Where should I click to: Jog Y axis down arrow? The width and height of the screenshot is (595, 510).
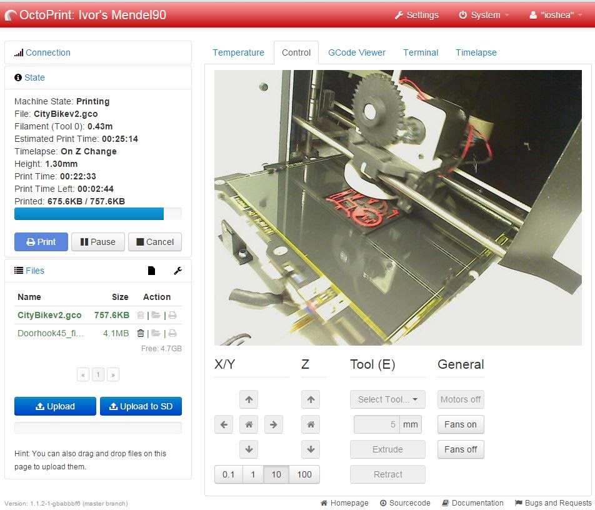click(249, 449)
